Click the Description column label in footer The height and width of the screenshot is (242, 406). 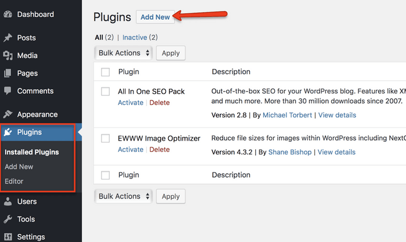click(x=231, y=175)
